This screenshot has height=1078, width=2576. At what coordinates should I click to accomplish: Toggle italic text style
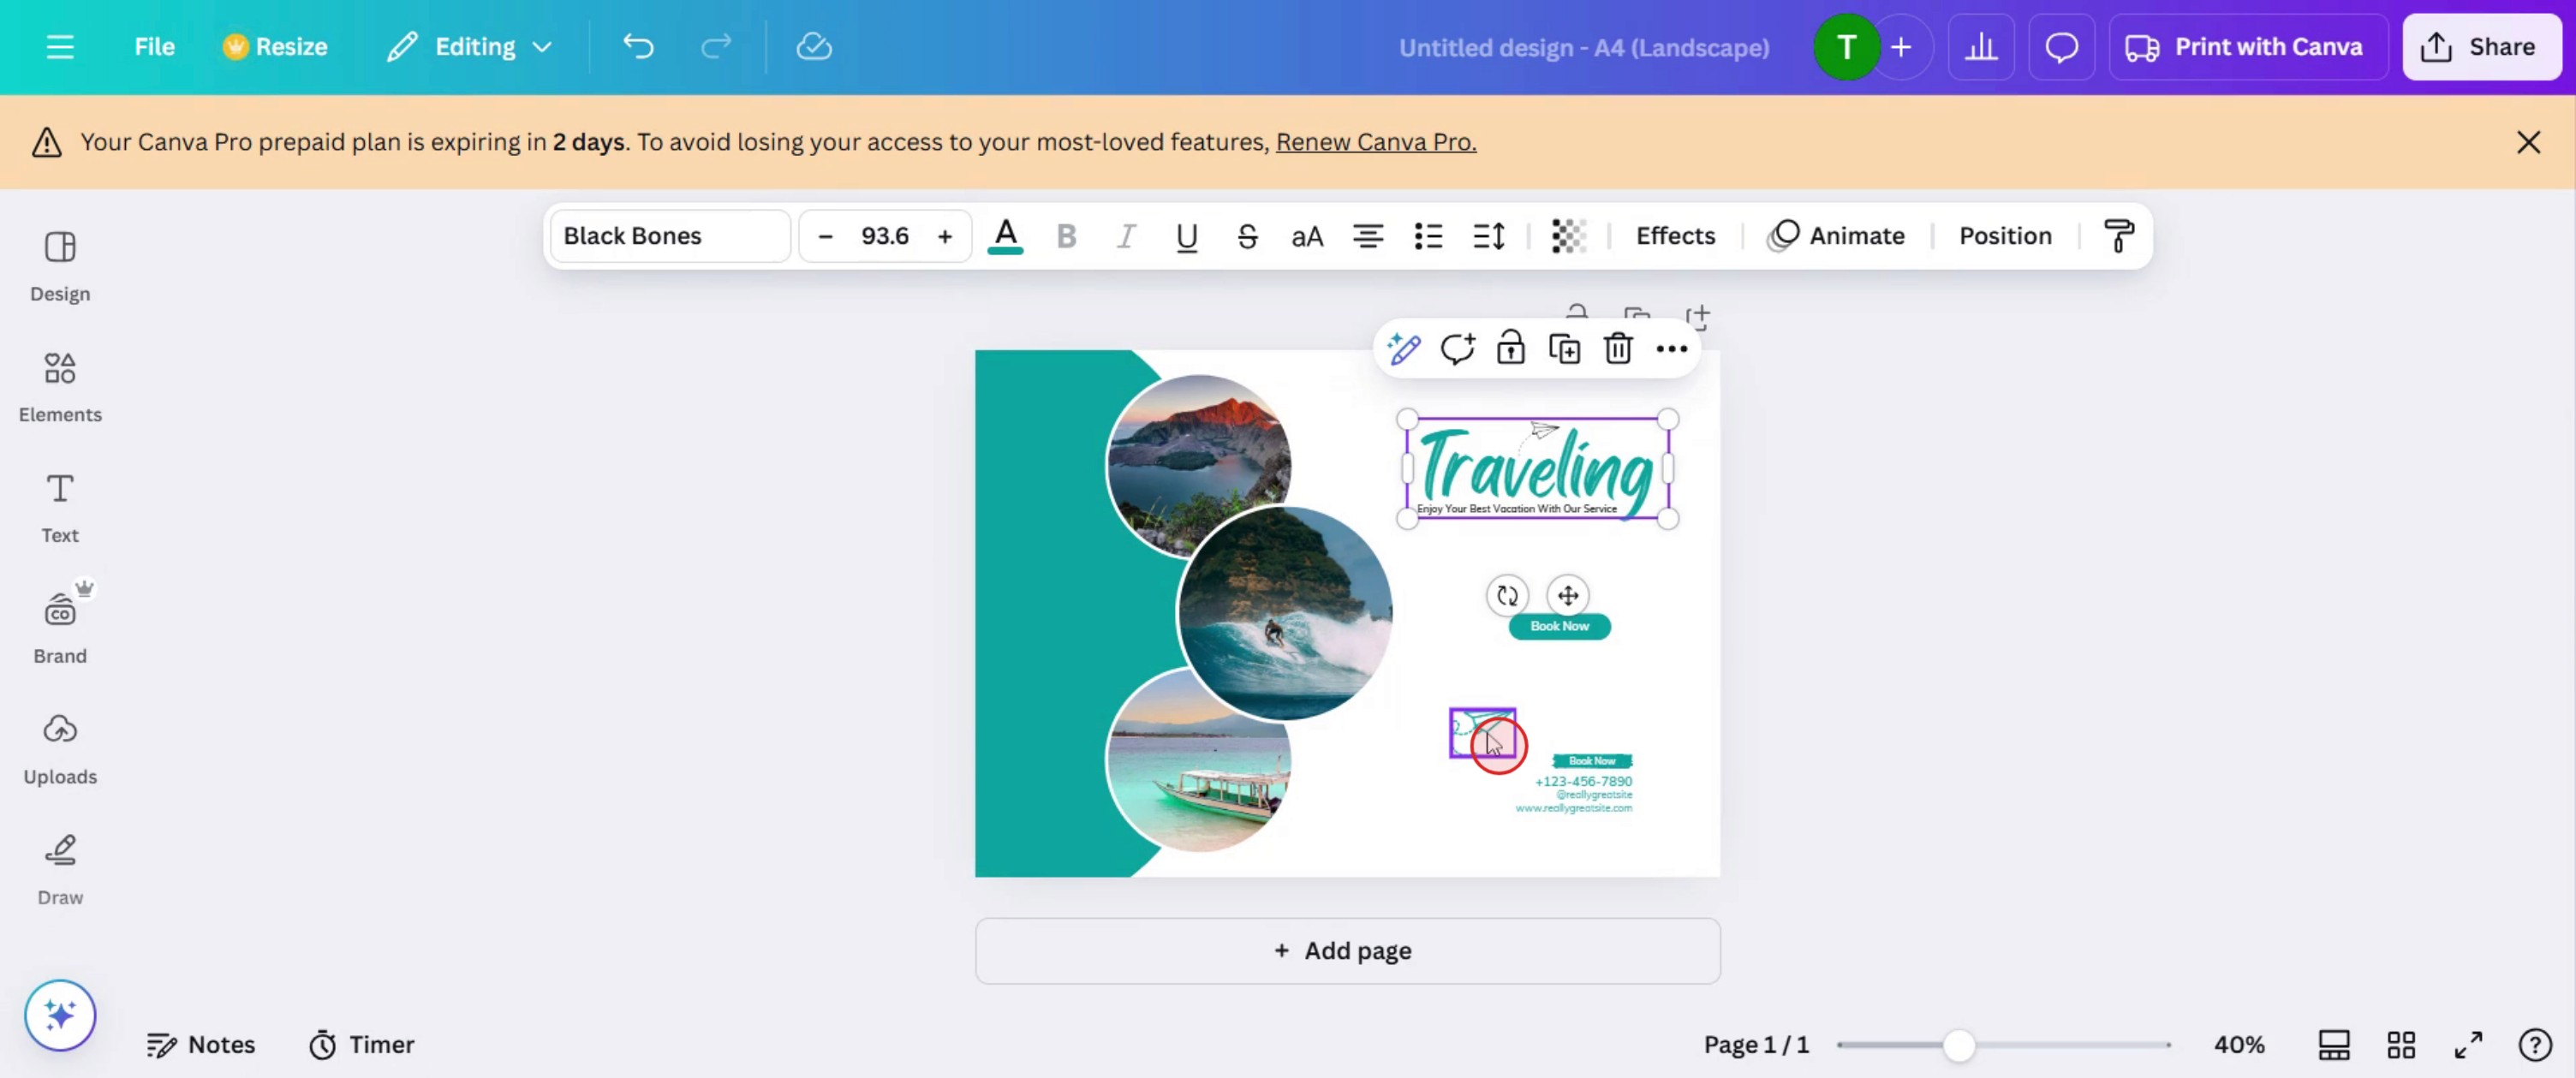[x=1125, y=236]
